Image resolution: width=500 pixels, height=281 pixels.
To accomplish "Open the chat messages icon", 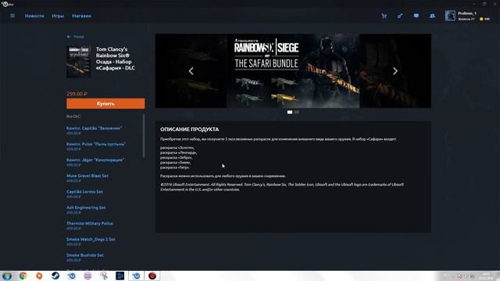I will tap(416, 16).
